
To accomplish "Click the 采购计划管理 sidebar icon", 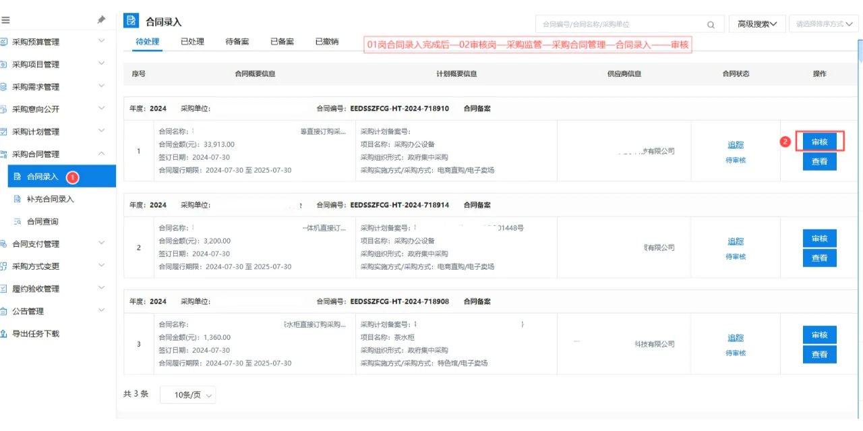I will (4, 132).
